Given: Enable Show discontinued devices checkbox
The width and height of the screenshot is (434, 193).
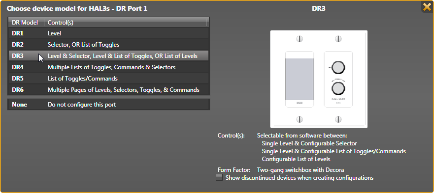Looking at the screenshot, I should [219, 178].
